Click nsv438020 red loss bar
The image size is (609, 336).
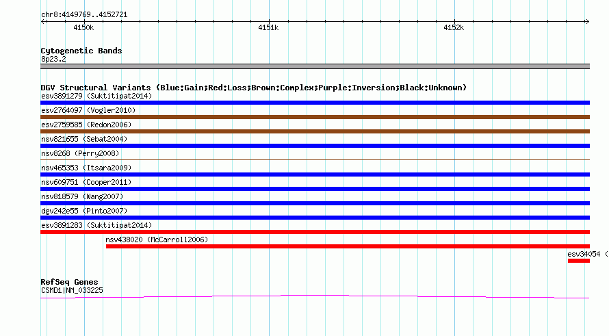[348, 246]
